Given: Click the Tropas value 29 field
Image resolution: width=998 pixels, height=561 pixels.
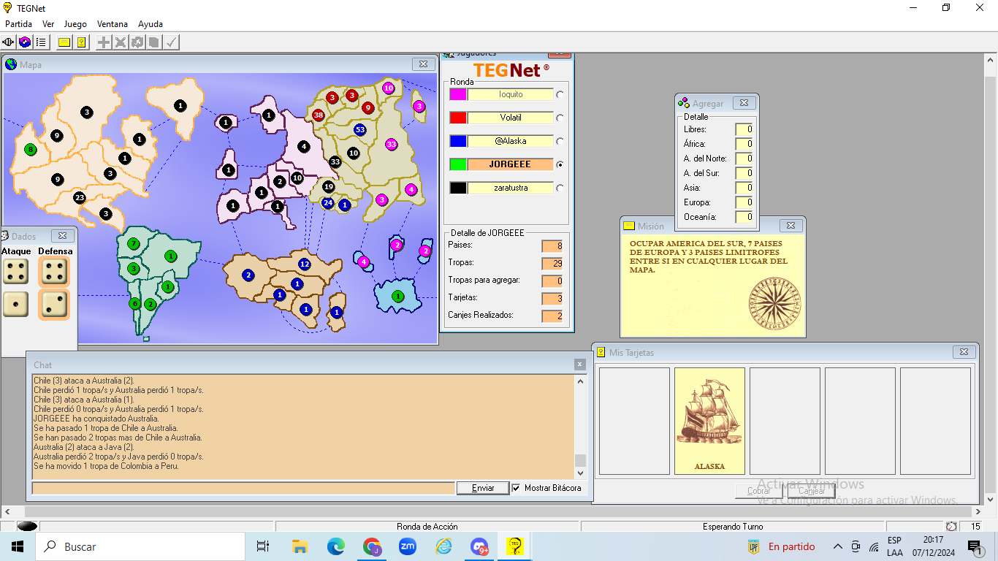Looking at the screenshot, I should 552,263.
